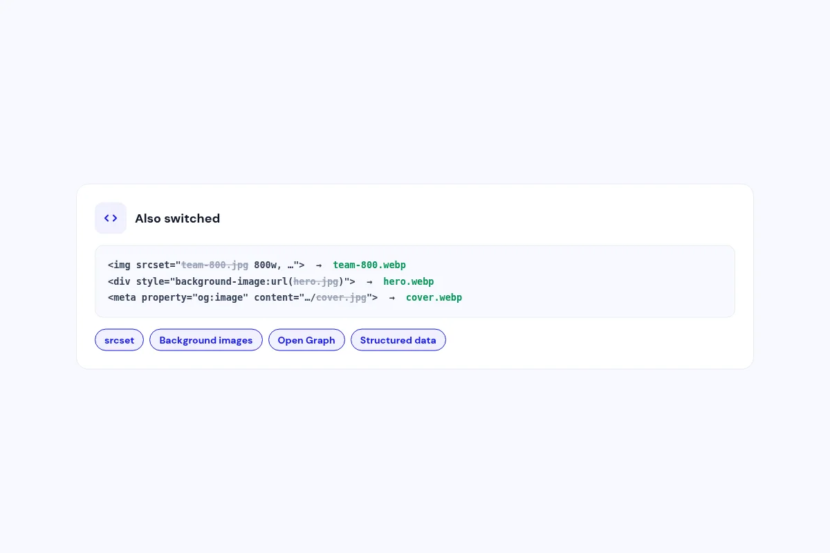Click the struck-through hero.jpg text
The width and height of the screenshot is (830, 553).
(316, 281)
